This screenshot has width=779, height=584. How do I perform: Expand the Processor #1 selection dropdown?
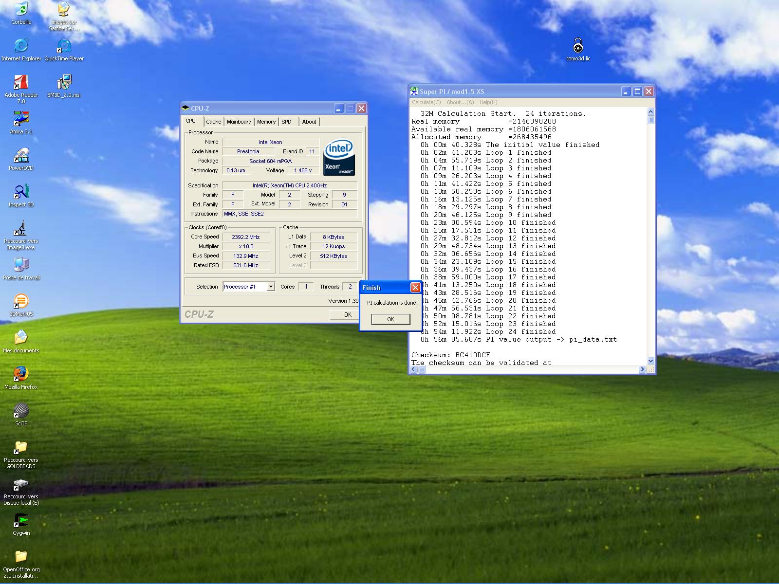coord(271,287)
